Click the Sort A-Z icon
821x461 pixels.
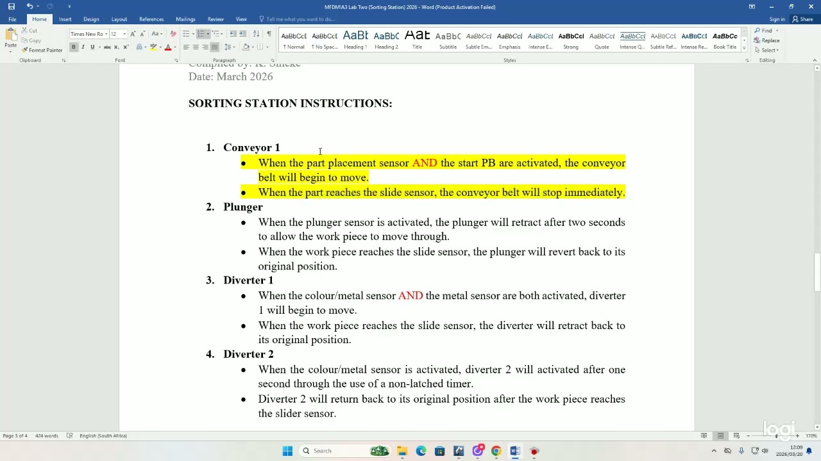point(257,34)
